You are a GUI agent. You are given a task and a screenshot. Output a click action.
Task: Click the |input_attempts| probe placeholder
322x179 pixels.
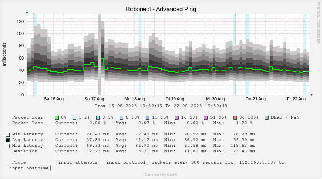78,162
